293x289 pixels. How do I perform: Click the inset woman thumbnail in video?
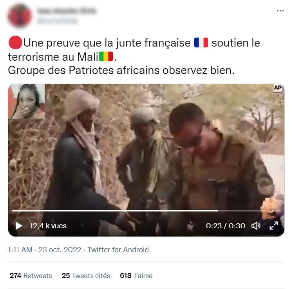pos(27,101)
